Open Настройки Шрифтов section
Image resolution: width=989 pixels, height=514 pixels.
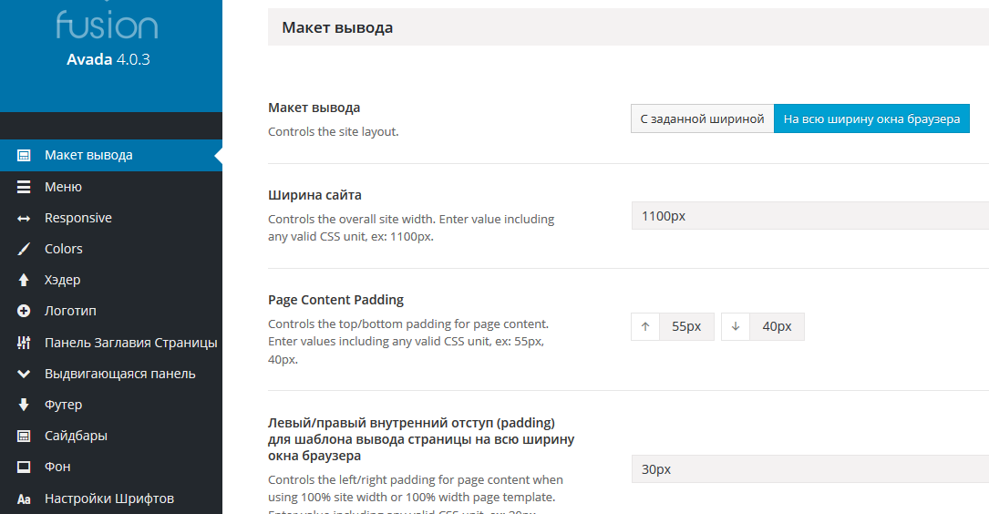108,499
